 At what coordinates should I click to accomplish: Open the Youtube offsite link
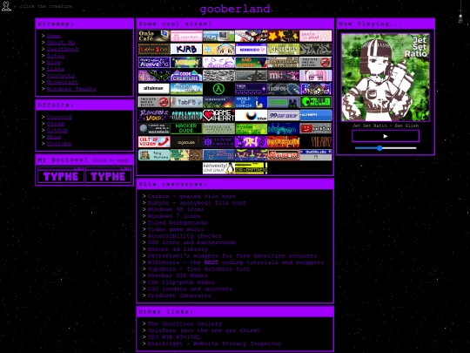pos(59,144)
